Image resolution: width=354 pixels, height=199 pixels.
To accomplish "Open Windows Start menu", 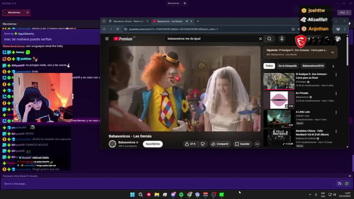I will click(x=132, y=195).
